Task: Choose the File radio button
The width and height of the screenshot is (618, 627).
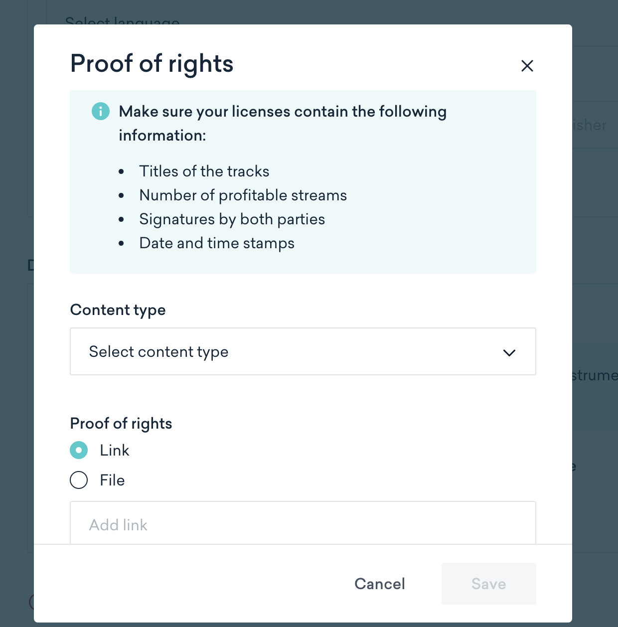Action: tap(79, 480)
